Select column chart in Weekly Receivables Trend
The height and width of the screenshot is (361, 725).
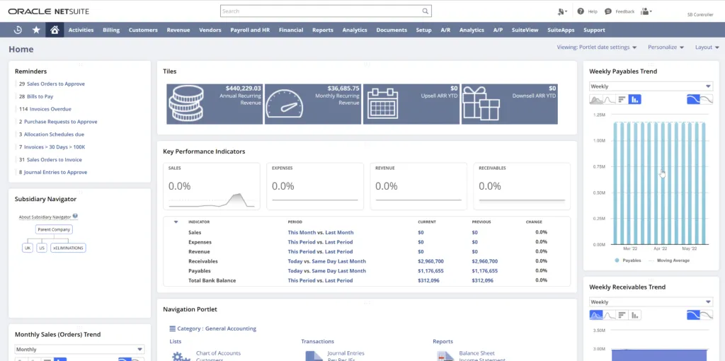point(635,315)
